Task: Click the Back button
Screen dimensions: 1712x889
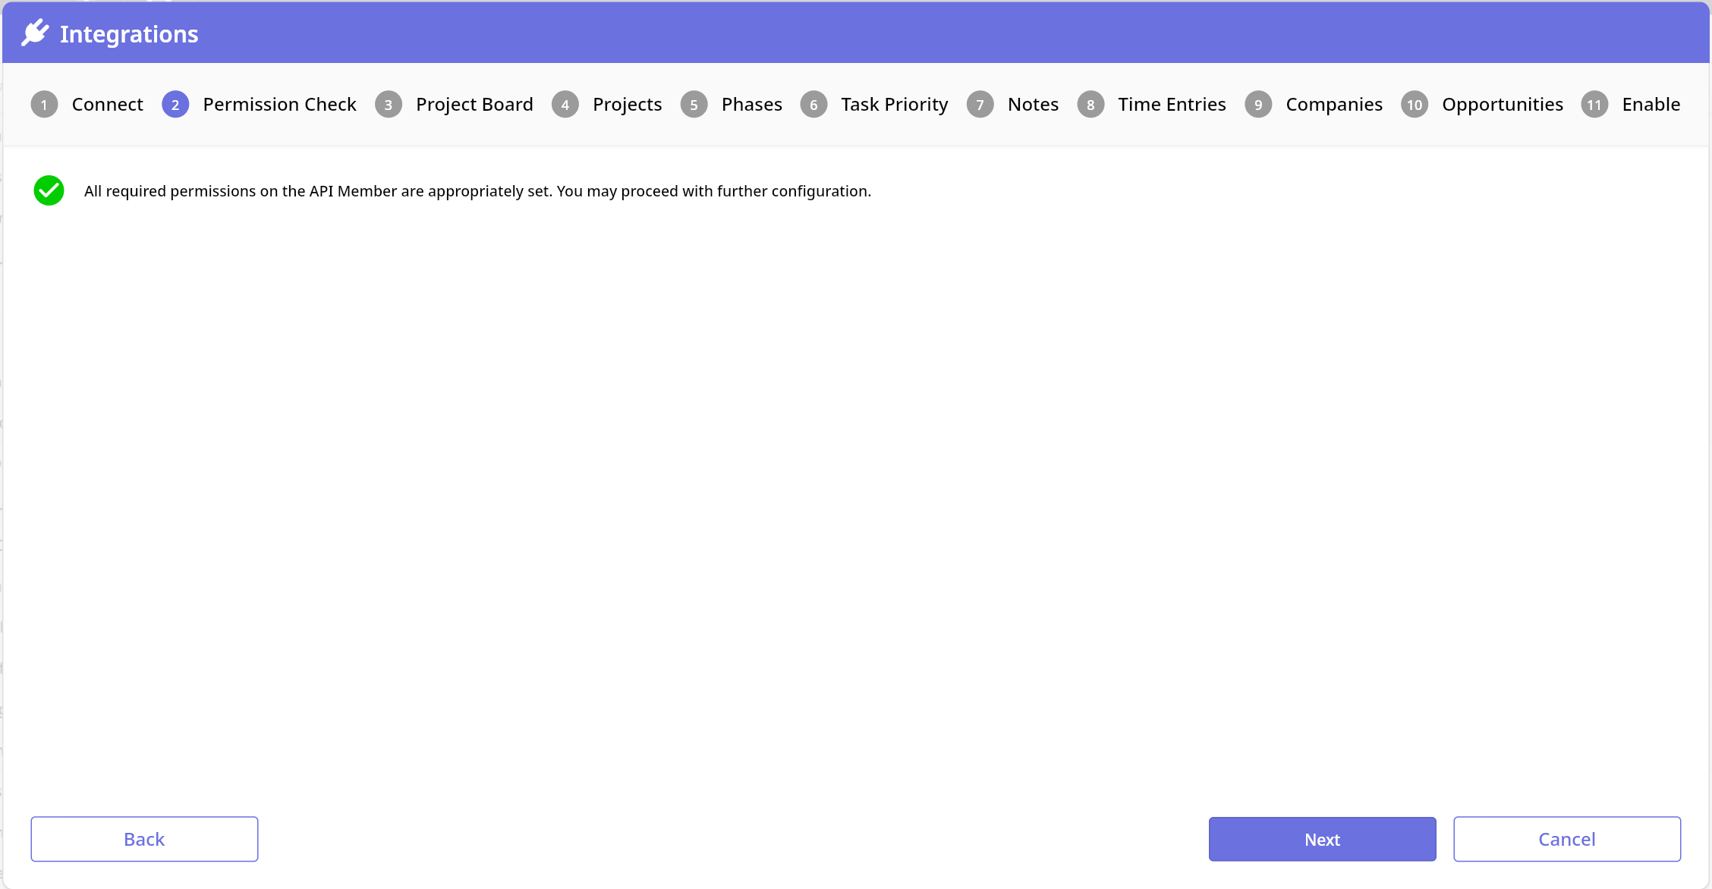Action: point(144,839)
